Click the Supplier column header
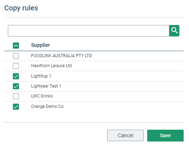Viewport: 189px width, 154px height. (40, 45)
